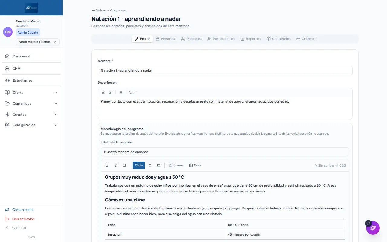
Task: Click bold icon in Descripción editor
Action: (x=103, y=93)
